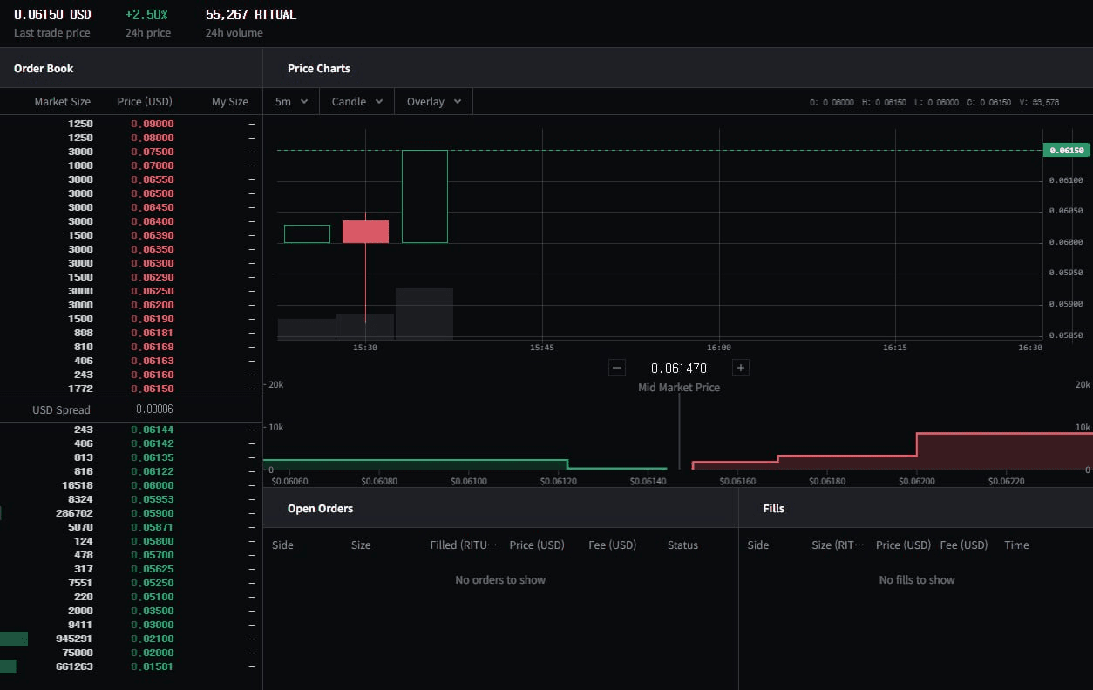Pick the 0.05900 bid price
Viewport: 1093px width, 690px height.
[153, 513]
